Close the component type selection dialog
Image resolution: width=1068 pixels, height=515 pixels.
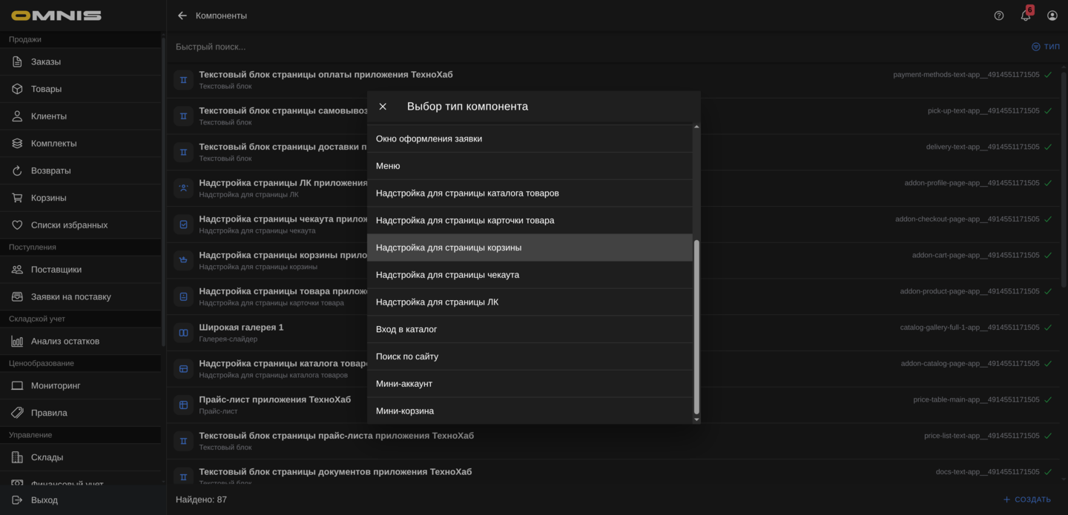click(383, 107)
